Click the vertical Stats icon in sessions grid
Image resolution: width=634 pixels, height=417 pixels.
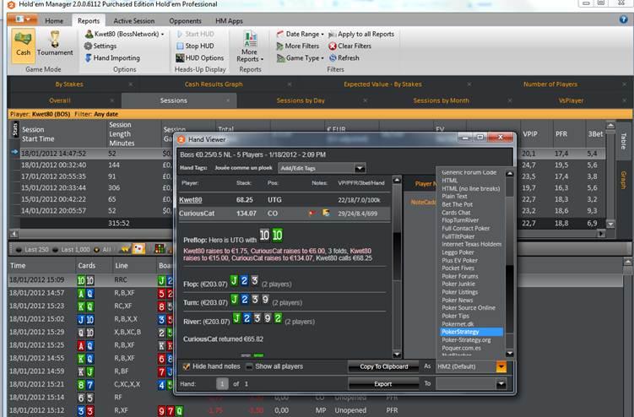15,129
